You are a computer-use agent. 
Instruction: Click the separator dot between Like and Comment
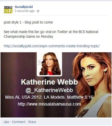[10, 121]
